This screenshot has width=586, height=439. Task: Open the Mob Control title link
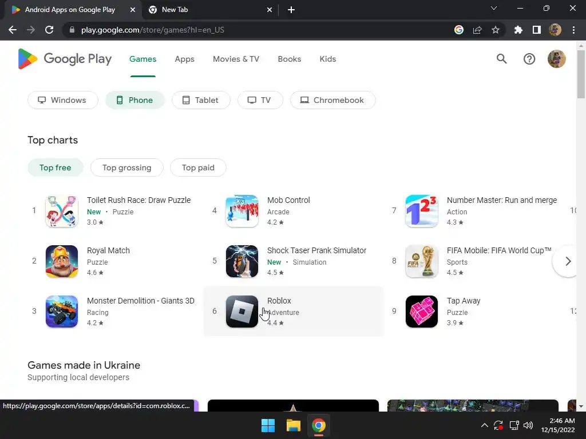(288, 200)
